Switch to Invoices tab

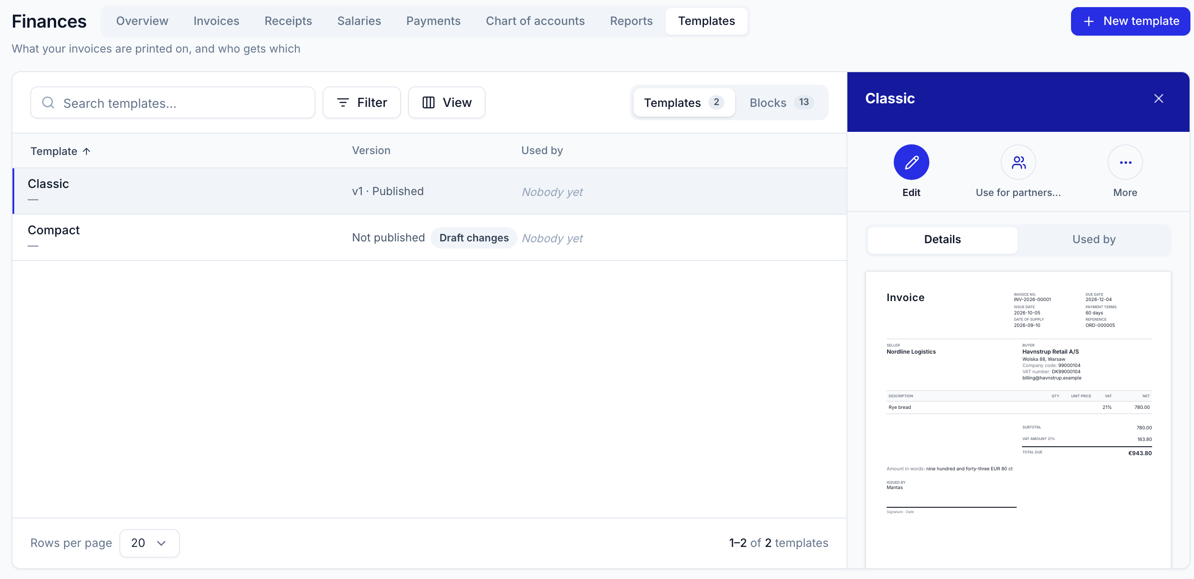click(216, 21)
